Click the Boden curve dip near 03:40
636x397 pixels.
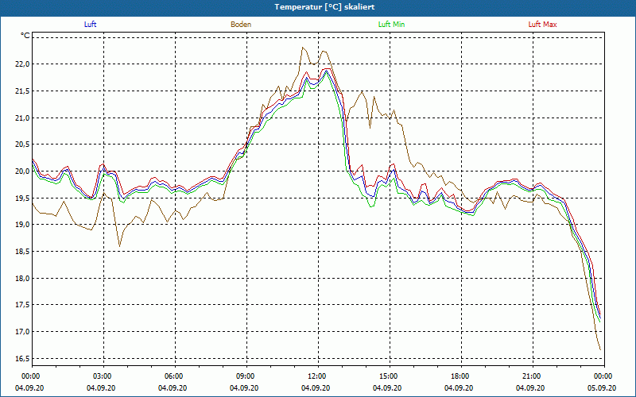119,246
